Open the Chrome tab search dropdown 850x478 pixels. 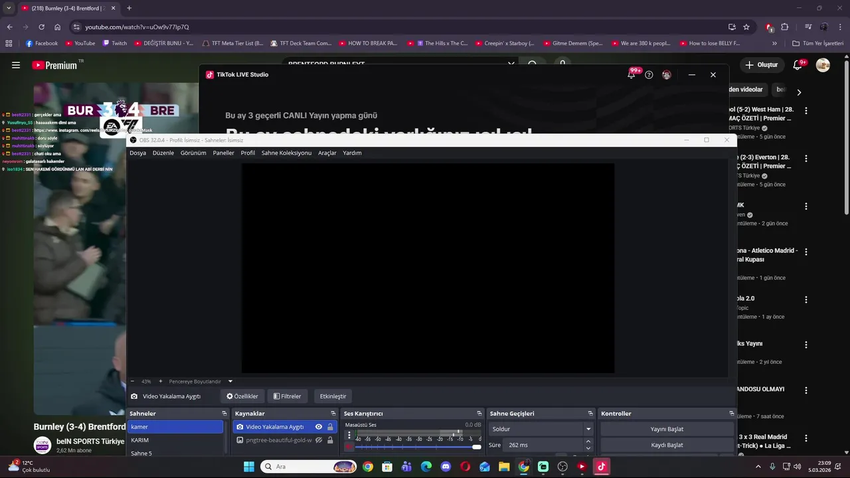tap(9, 8)
